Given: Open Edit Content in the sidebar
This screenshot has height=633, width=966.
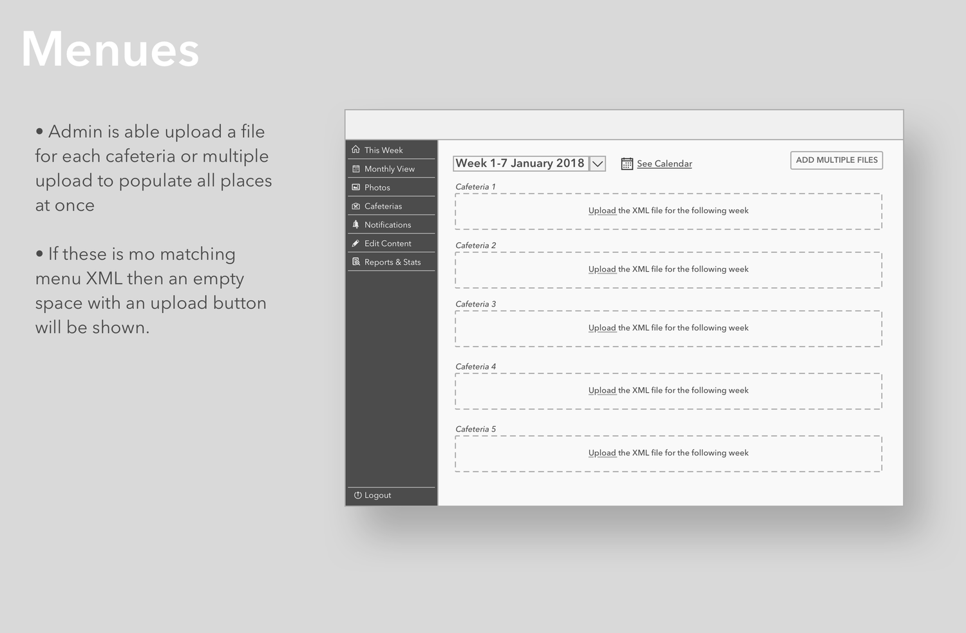Looking at the screenshot, I should pos(392,243).
